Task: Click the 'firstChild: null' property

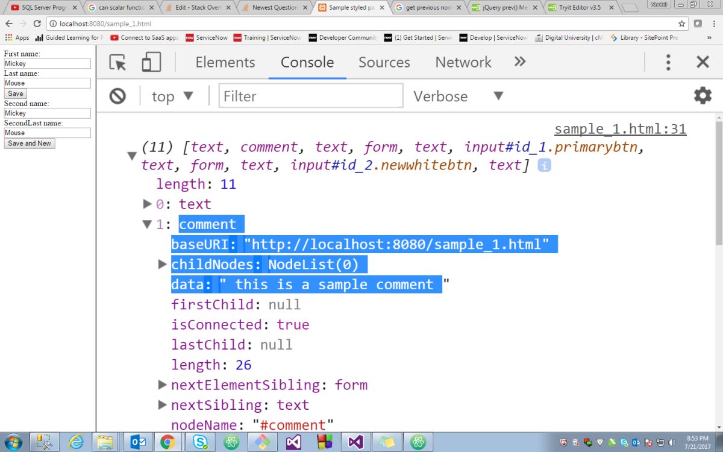Action: click(236, 304)
